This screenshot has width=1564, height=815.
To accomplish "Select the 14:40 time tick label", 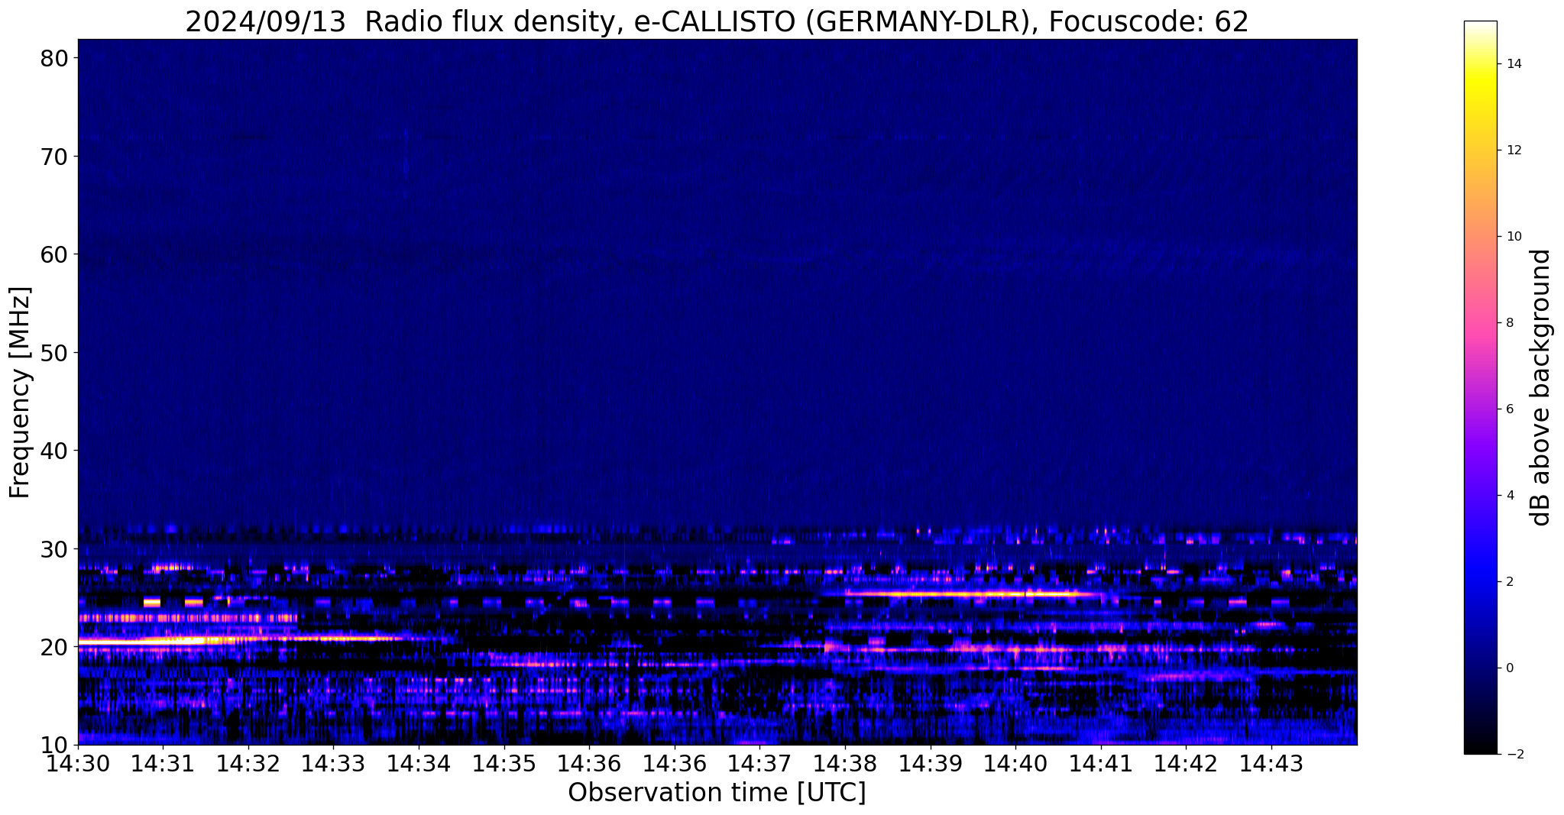I will (1015, 762).
